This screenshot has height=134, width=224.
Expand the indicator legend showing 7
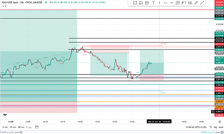[4, 6]
